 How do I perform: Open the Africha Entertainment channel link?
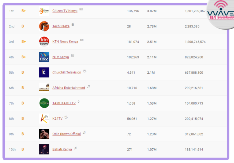[69, 88]
